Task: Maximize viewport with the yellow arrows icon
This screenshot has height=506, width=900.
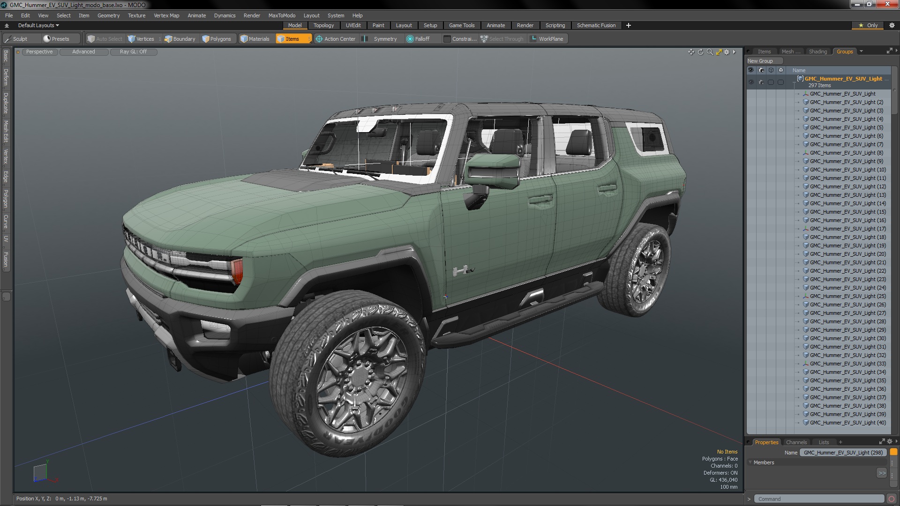Action: pyautogui.click(x=719, y=52)
